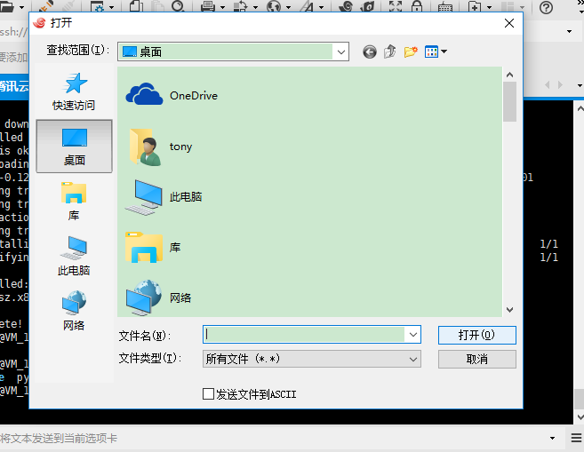This screenshot has height=452, width=584.
Task: Click the Xshell help icon in the toolbar
Action: tap(546, 7)
